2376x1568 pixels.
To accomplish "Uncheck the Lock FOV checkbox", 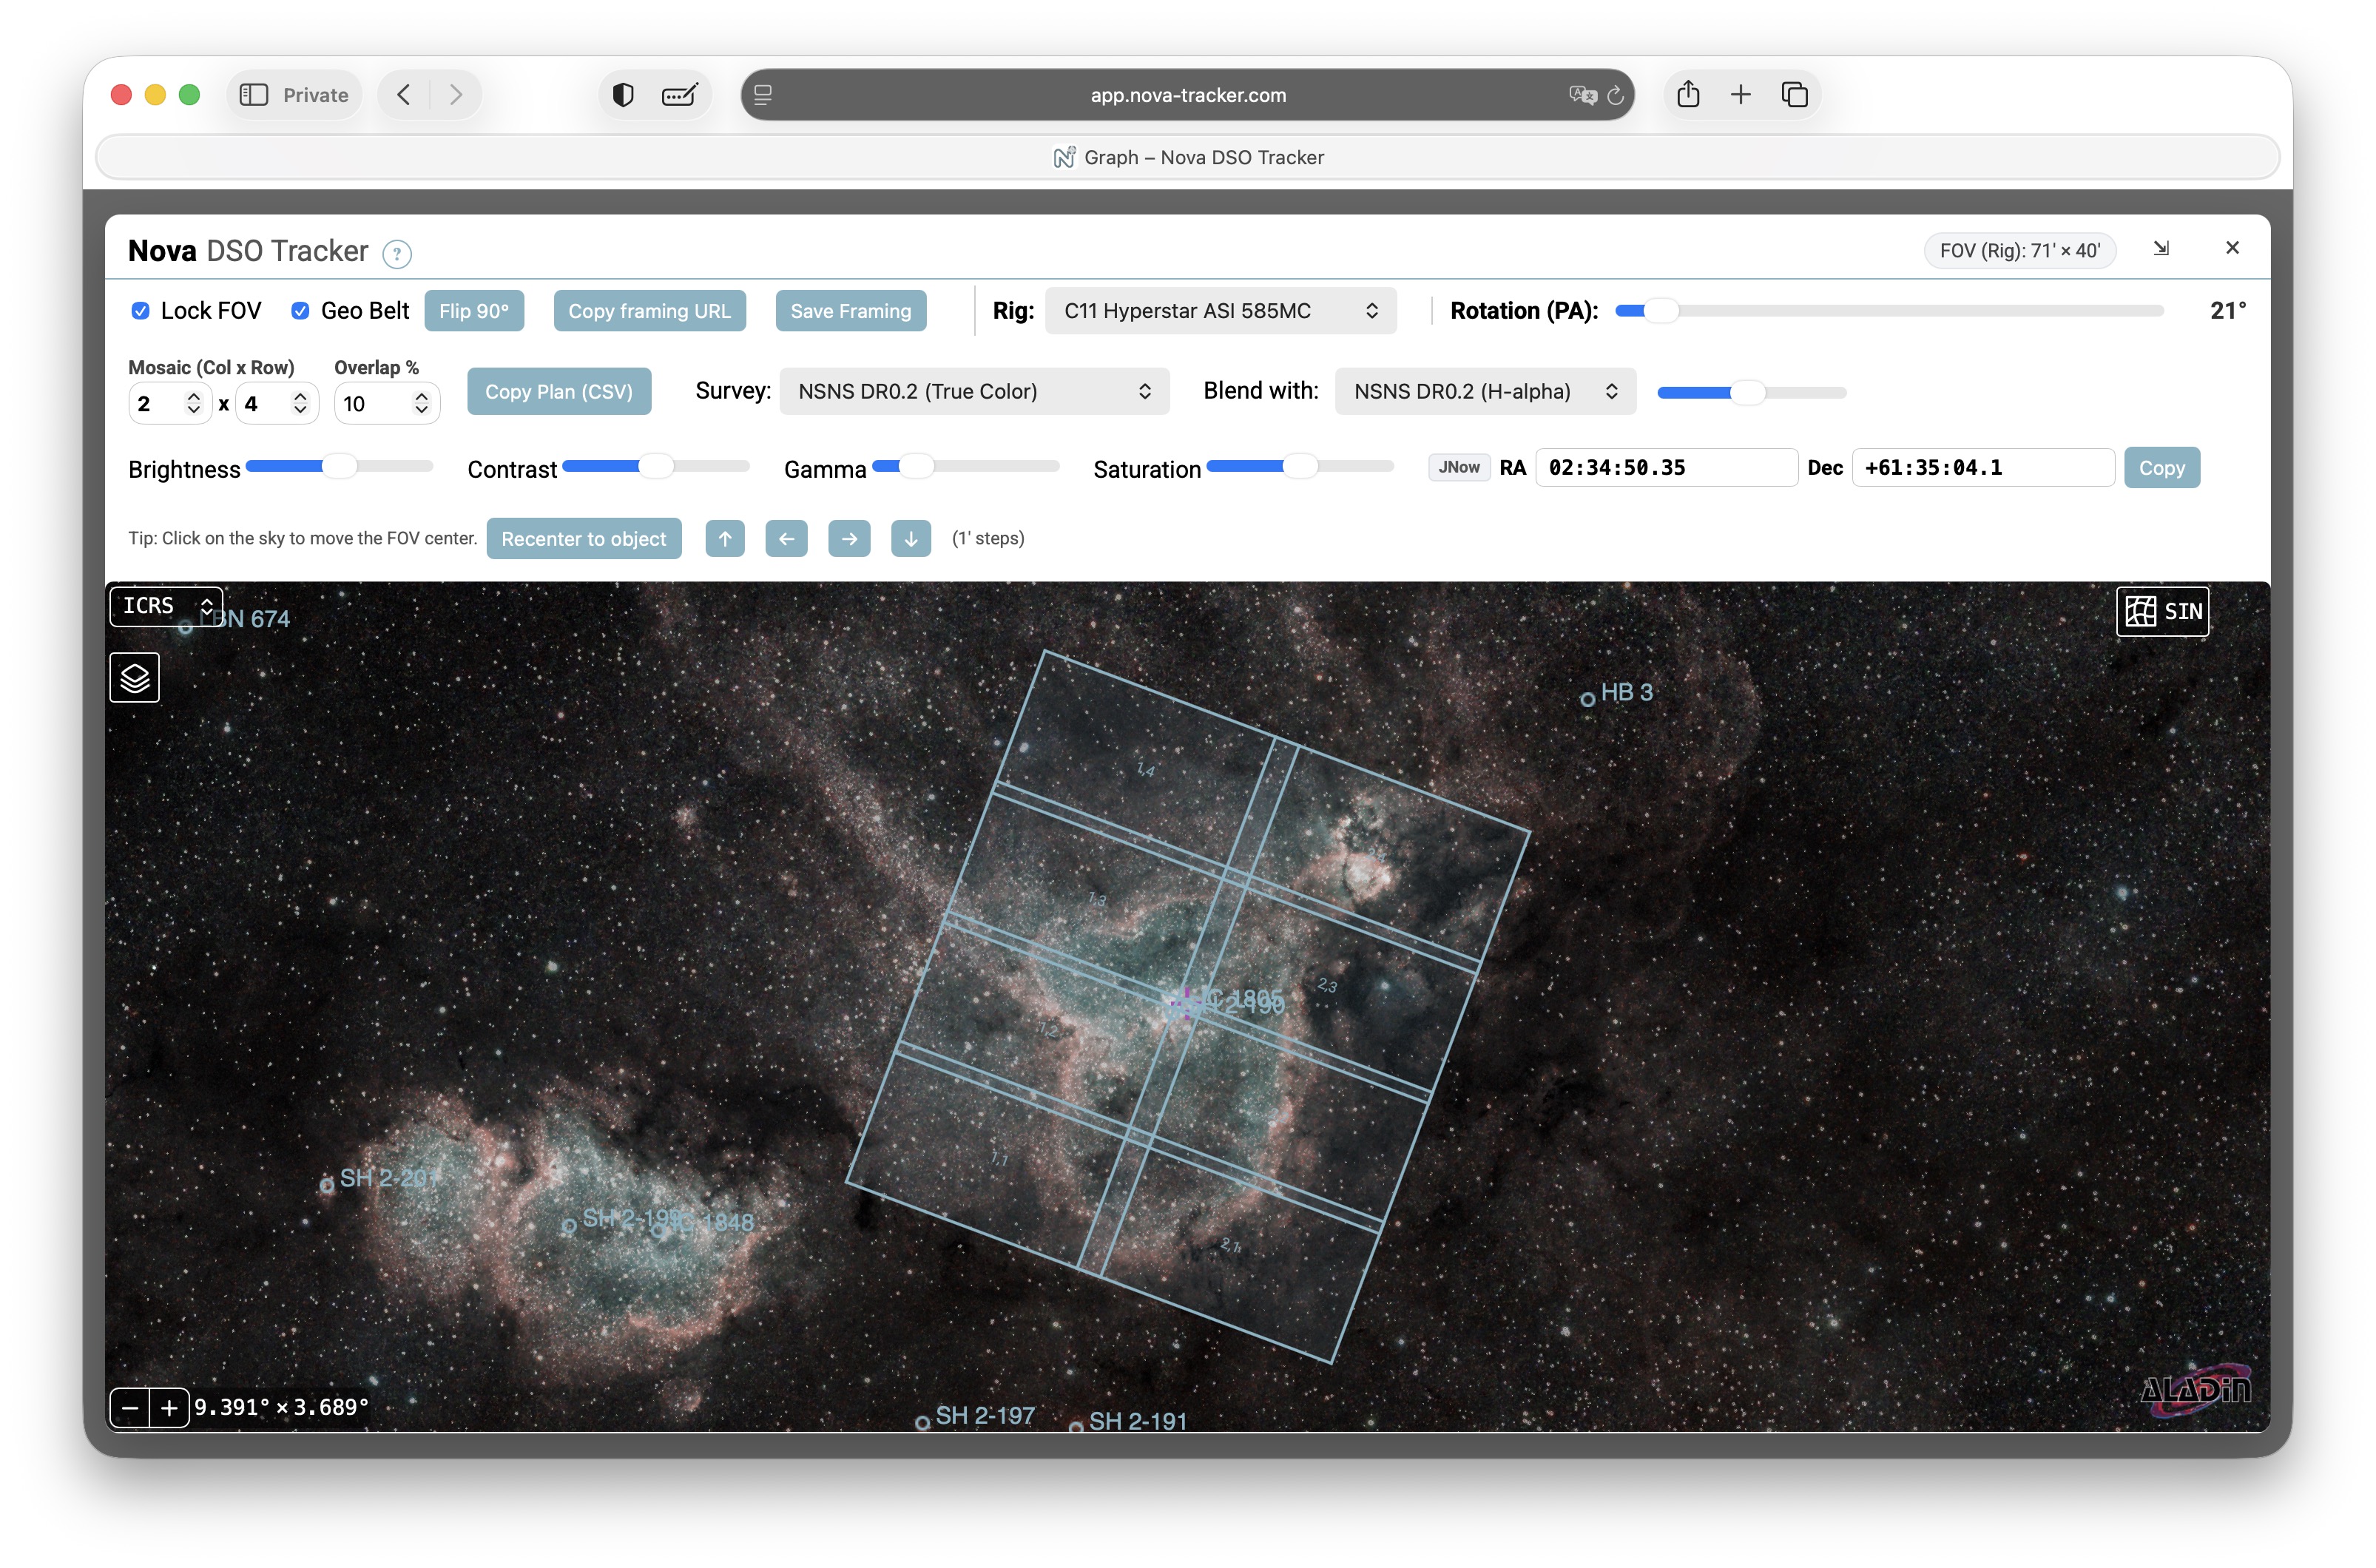I will (141, 311).
